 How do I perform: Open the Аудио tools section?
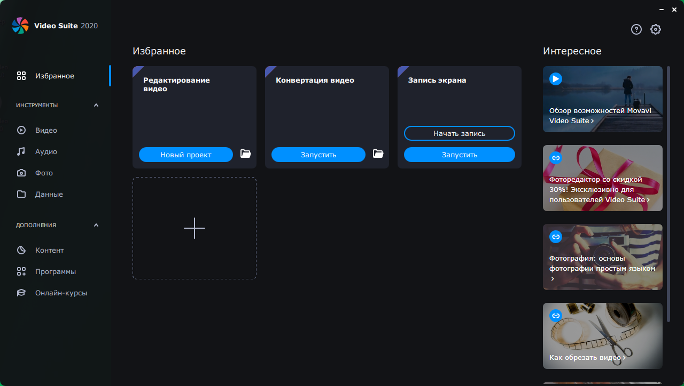46,151
